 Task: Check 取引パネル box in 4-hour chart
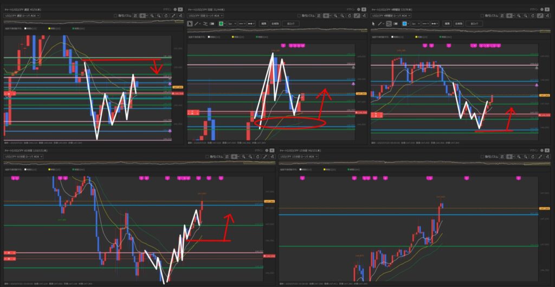(482, 16)
